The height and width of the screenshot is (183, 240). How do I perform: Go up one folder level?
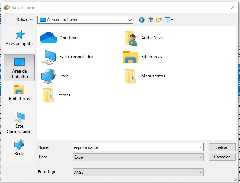pyautogui.click(x=150, y=20)
